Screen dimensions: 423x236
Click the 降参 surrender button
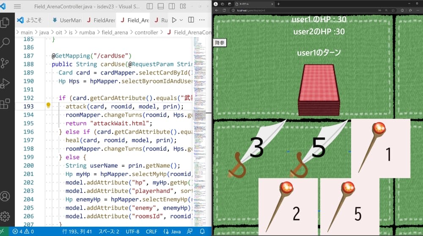pos(220,43)
